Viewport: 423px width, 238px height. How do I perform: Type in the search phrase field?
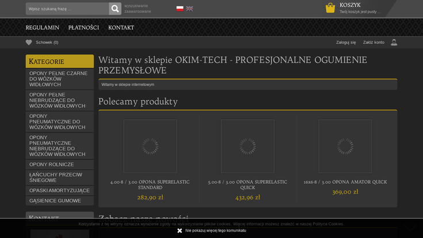(x=67, y=9)
